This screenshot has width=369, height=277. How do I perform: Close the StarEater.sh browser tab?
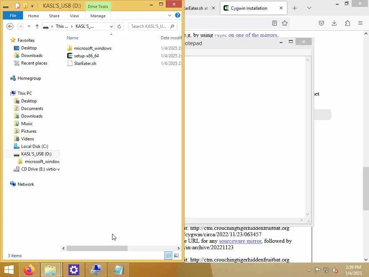pos(213,8)
